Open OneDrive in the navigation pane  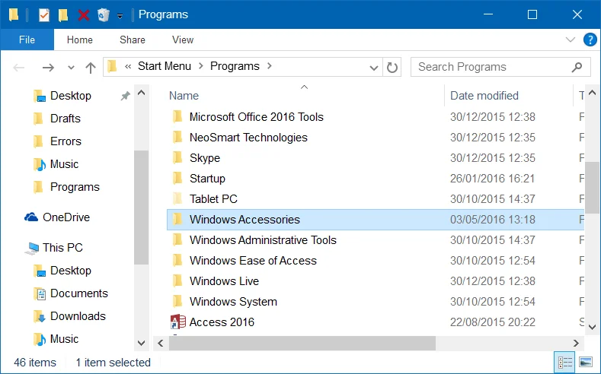coord(66,217)
